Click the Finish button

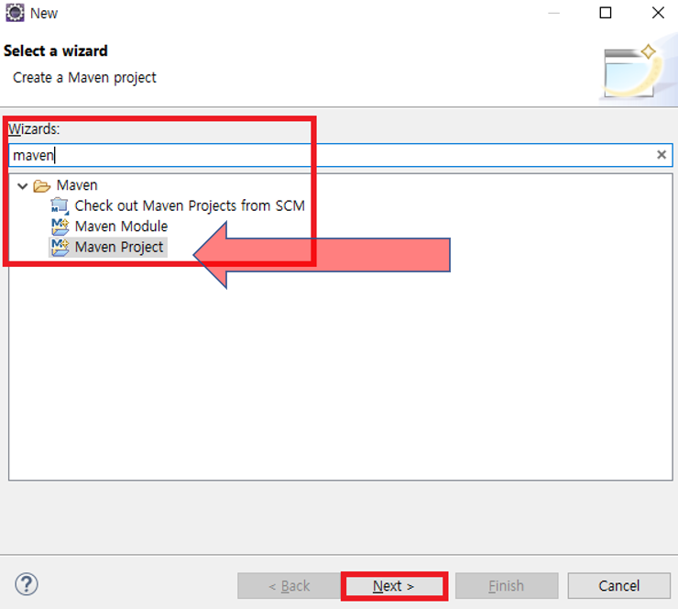pos(507,586)
